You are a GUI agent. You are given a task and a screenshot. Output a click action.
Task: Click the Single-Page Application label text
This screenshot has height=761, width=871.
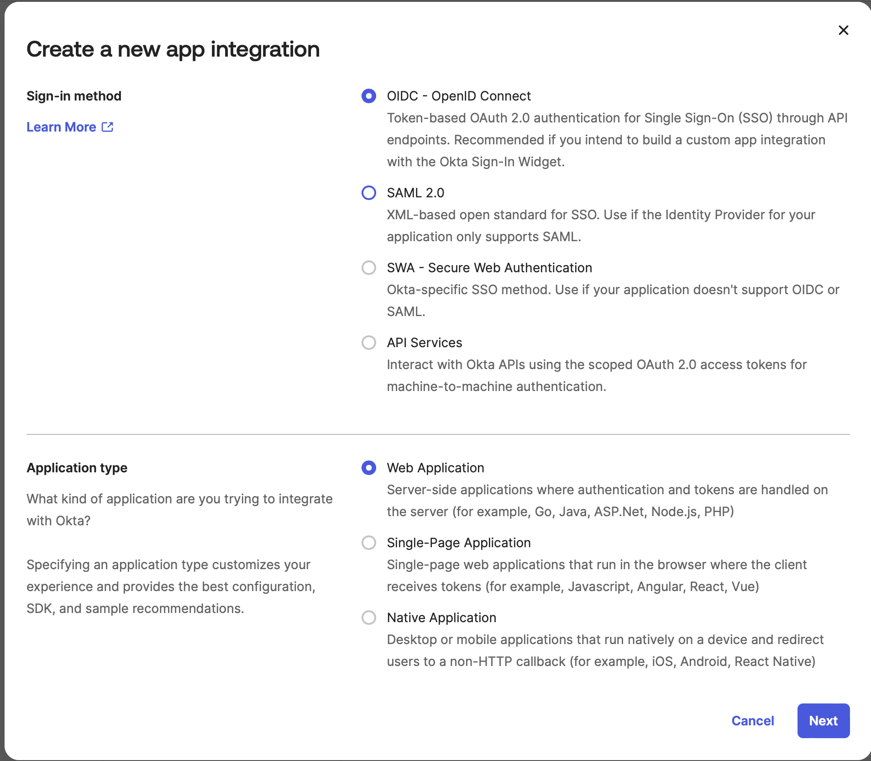[458, 543]
